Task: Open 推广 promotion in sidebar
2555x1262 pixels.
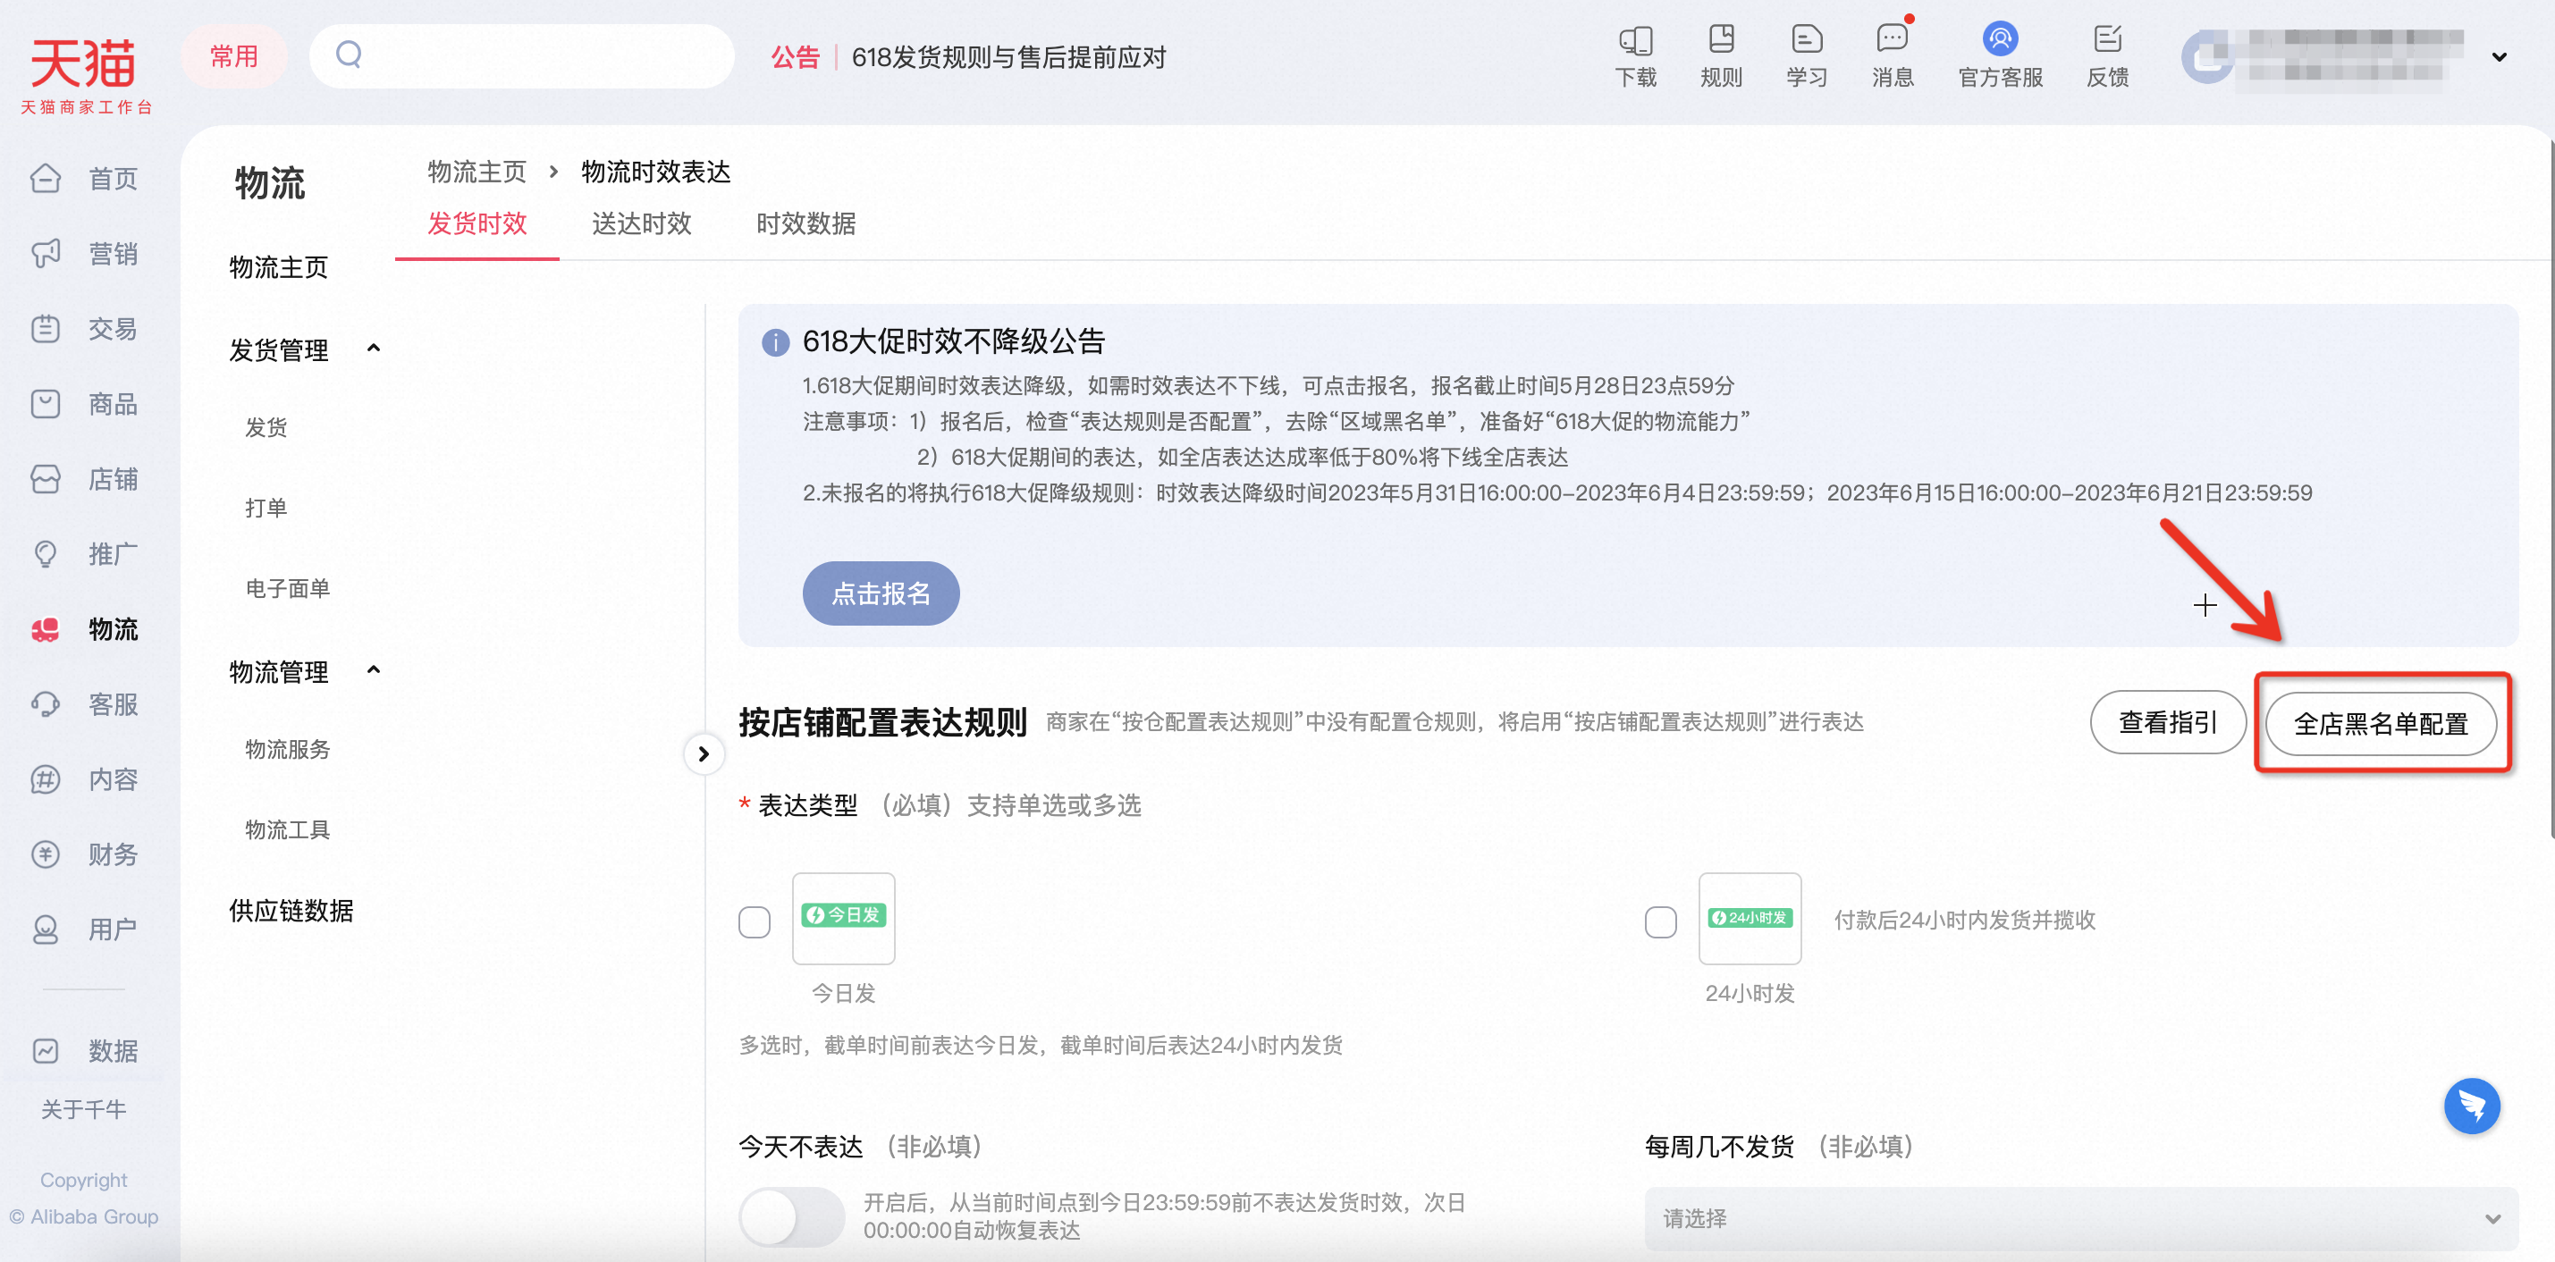Action: coord(84,554)
